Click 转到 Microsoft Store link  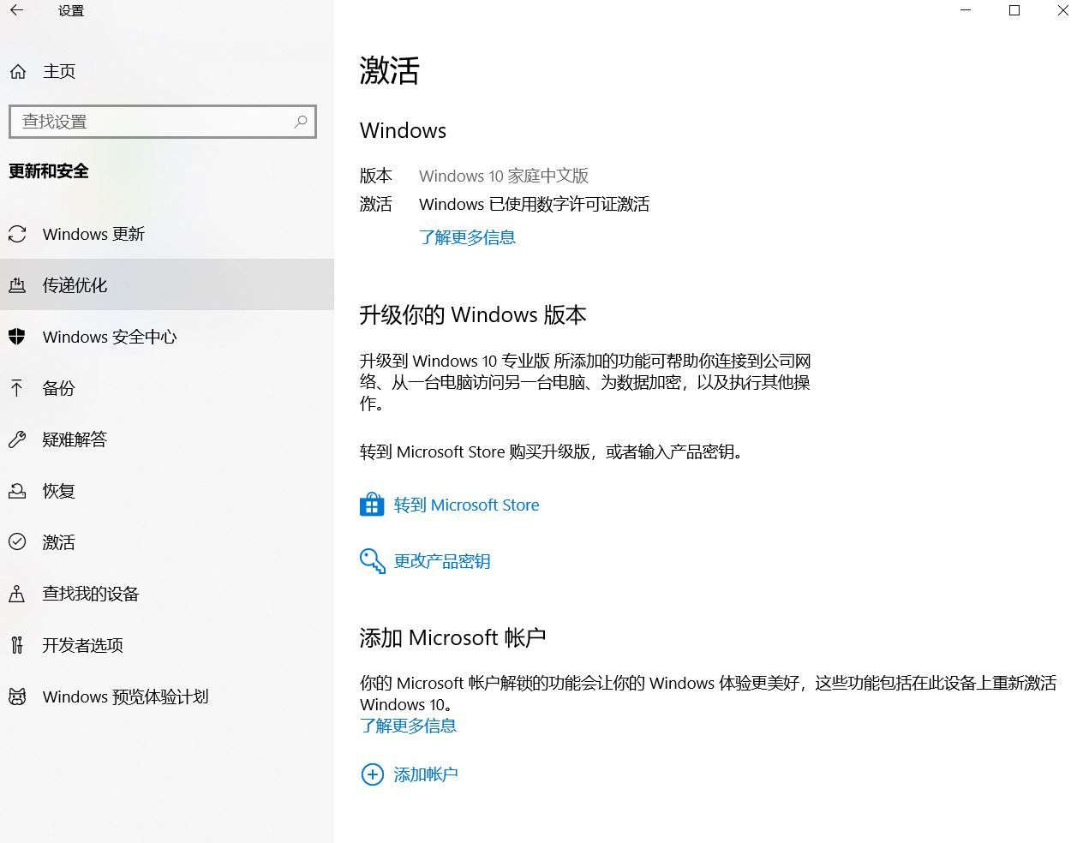(466, 505)
